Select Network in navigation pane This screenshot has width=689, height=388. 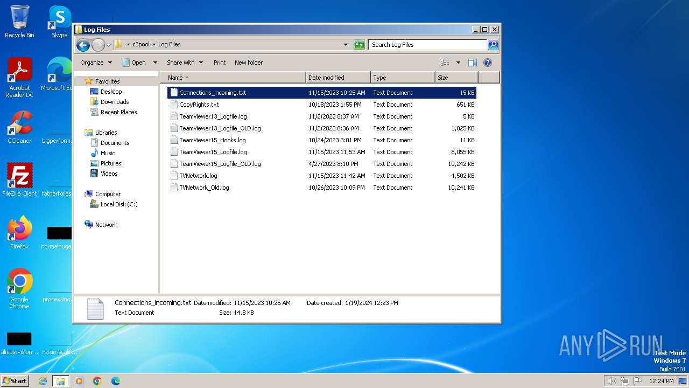point(106,225)
